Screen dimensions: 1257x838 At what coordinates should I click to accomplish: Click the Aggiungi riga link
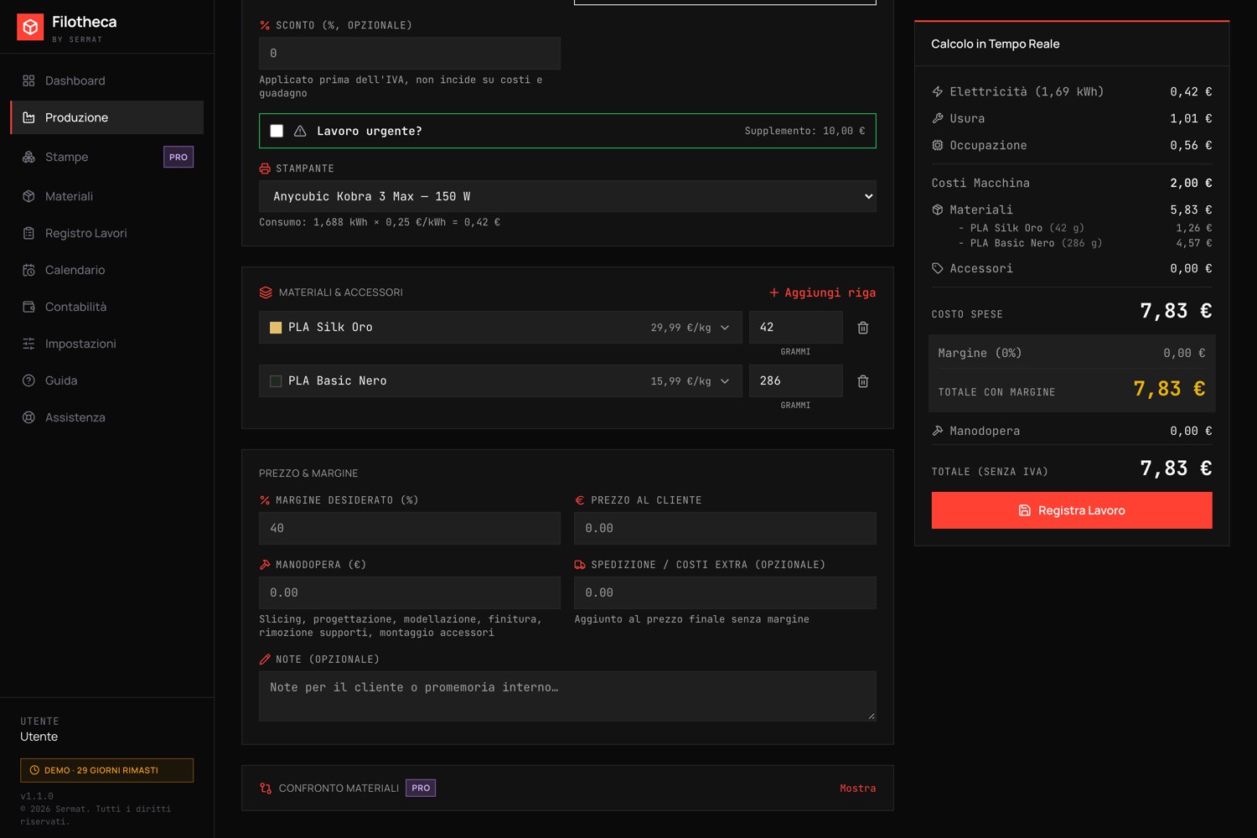(x=822, y=292)
